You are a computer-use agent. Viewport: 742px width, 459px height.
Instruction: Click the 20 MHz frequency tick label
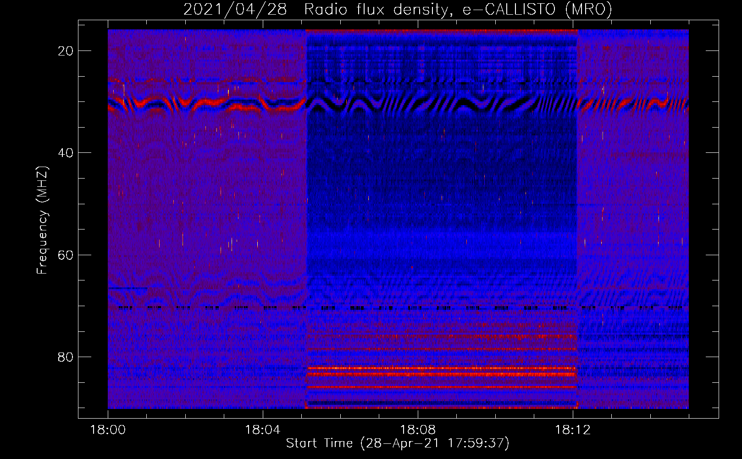66,51
